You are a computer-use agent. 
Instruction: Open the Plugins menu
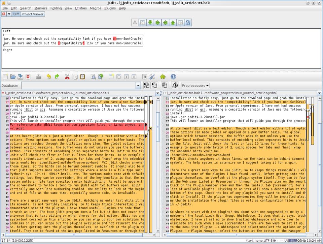tap(110, 8)
